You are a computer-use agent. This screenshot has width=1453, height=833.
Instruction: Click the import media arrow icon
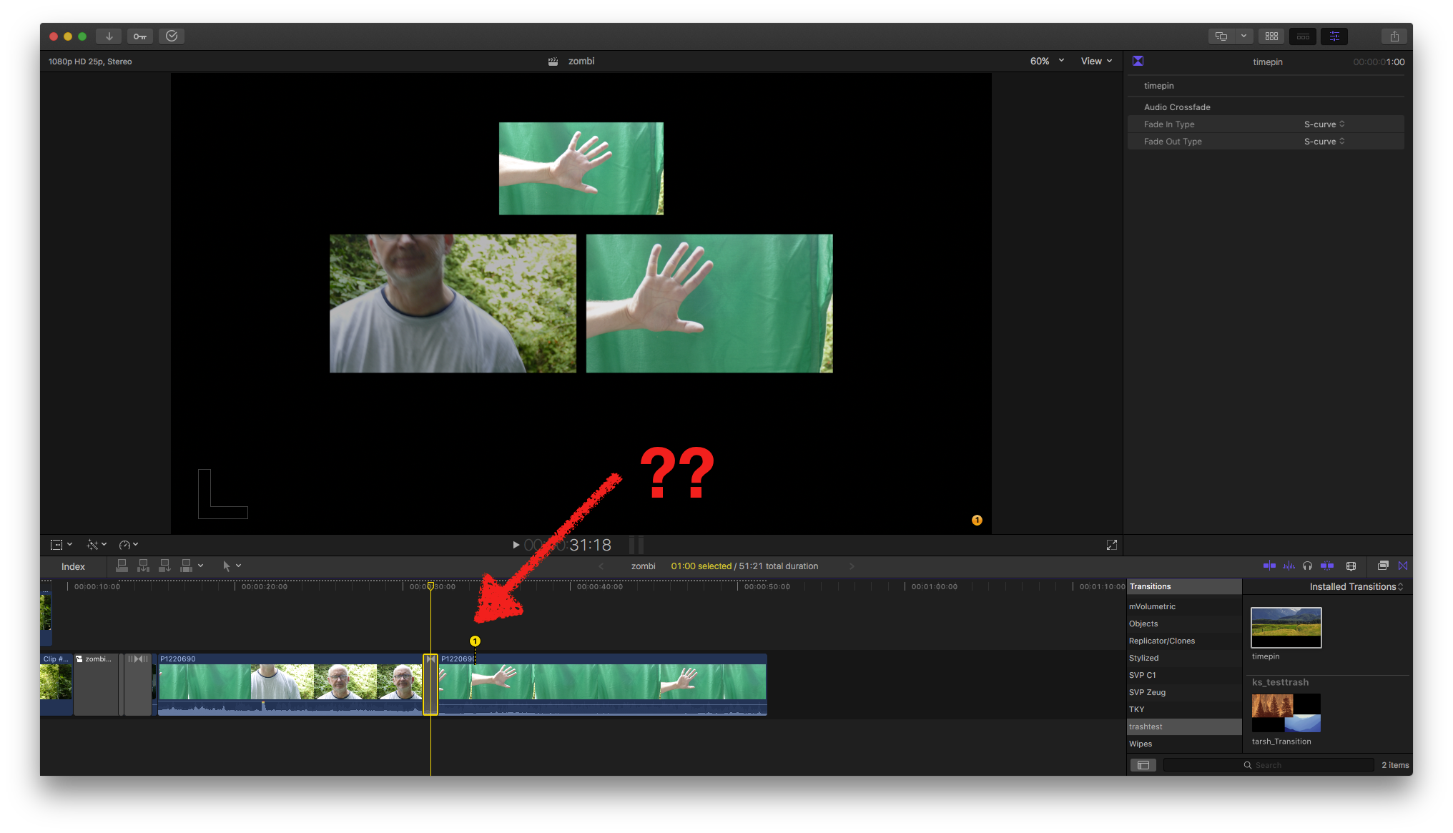109,36
